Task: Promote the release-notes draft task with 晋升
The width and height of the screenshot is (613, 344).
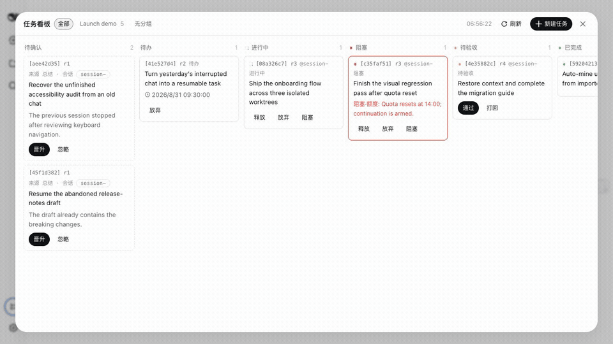Action: (x=39, y=239)
